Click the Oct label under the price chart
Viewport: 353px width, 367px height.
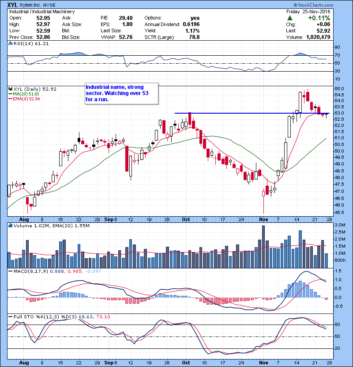(186, 219)
